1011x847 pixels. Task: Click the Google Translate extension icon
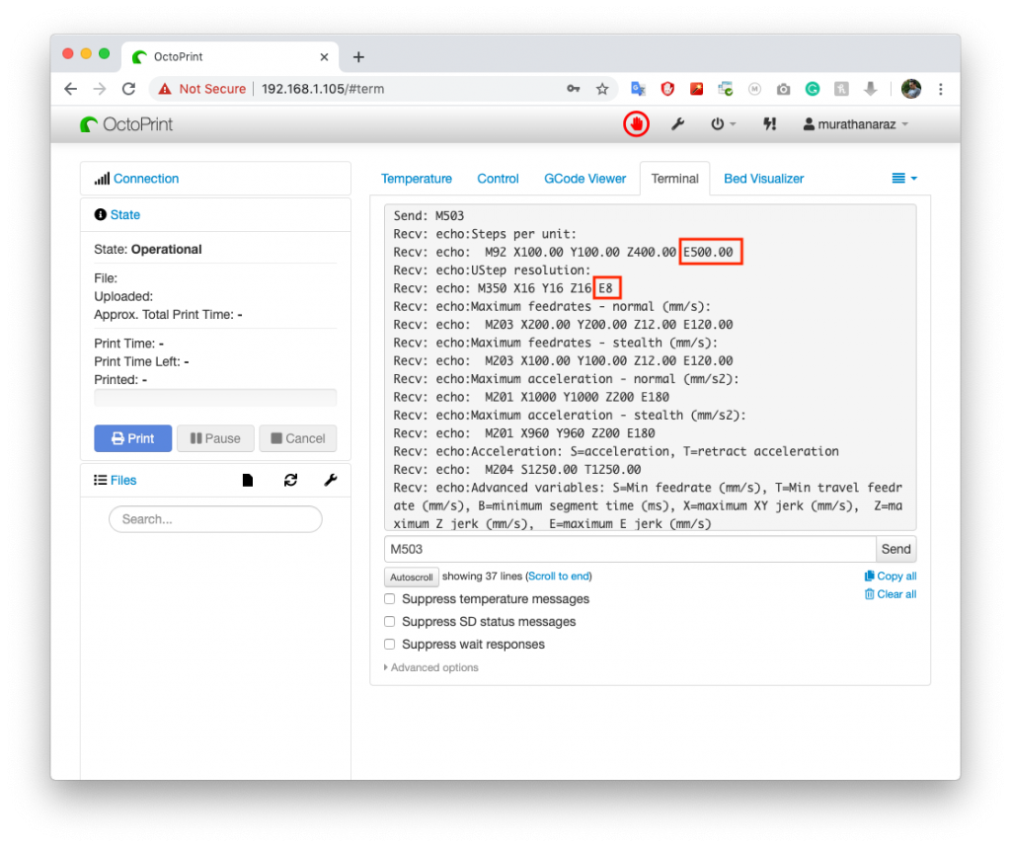pos(639,89)
